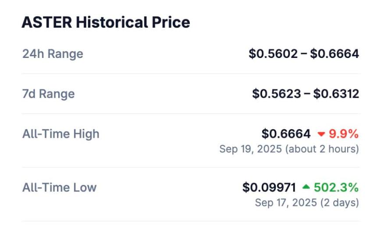
Task: Click the $0.5602 lower bound in 24h range
Action: (x=273, y=54)
